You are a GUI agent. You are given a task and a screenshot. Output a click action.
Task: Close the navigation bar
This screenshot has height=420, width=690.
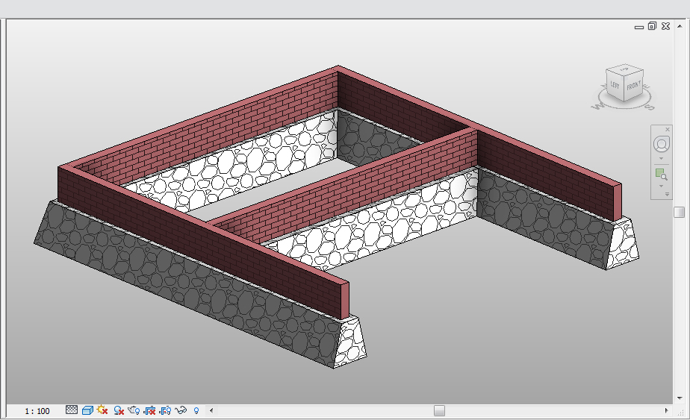click(x=668, y=129)
